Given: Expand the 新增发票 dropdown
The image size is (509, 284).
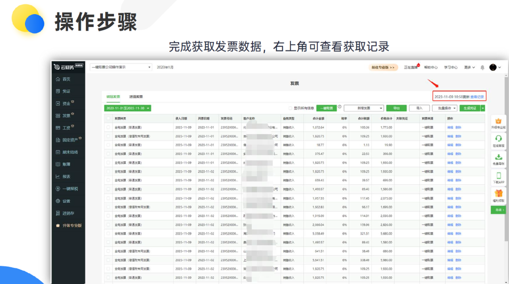Looking at the screenshot, I should tap(364, 108).
